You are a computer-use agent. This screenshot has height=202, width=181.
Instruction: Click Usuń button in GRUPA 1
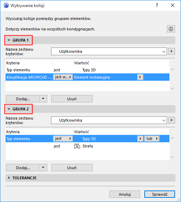click(x=72, y=99)
